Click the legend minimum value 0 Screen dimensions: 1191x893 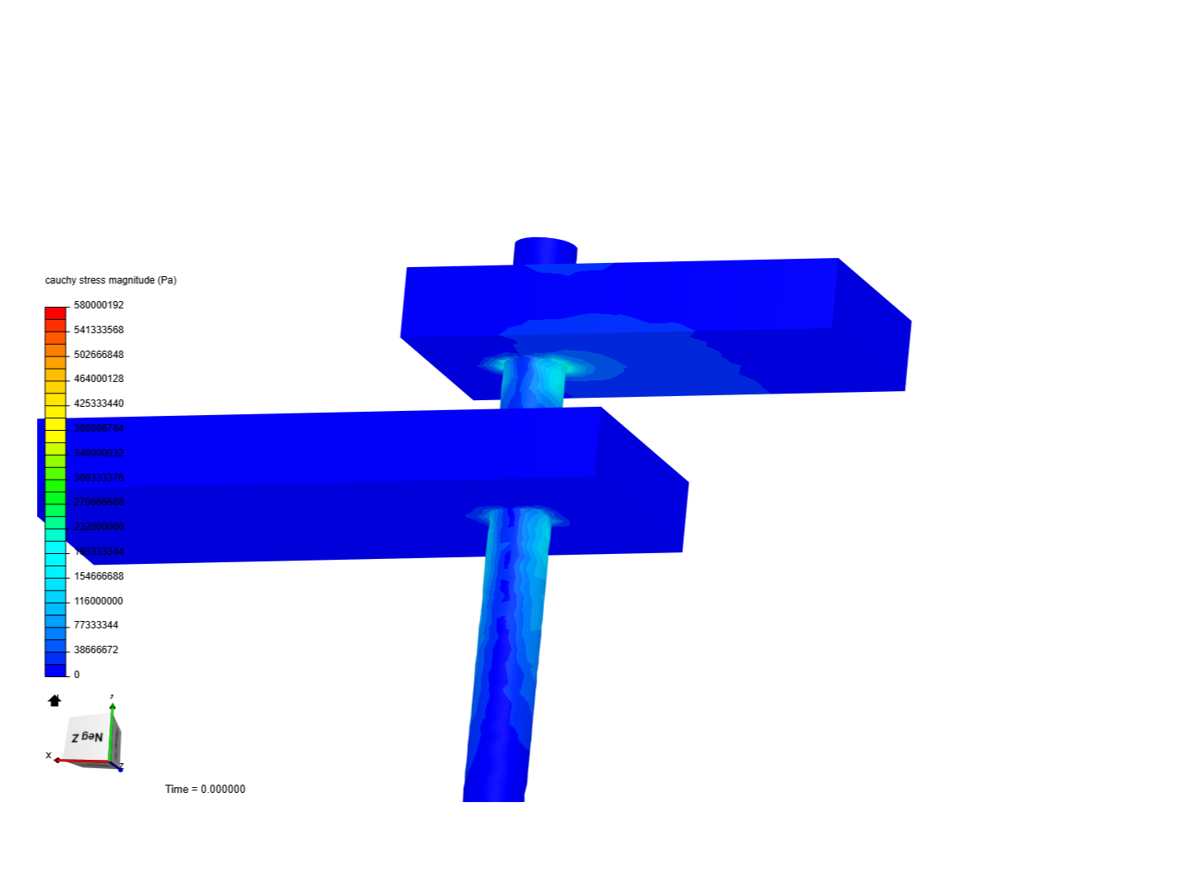click(x=77, y=675)
